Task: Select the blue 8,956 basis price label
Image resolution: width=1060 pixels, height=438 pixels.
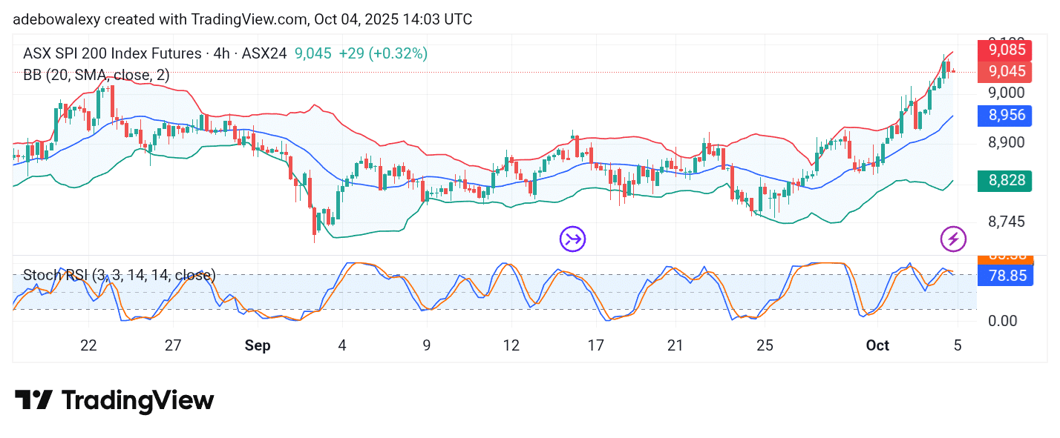Action: (x=1006, y=115)
